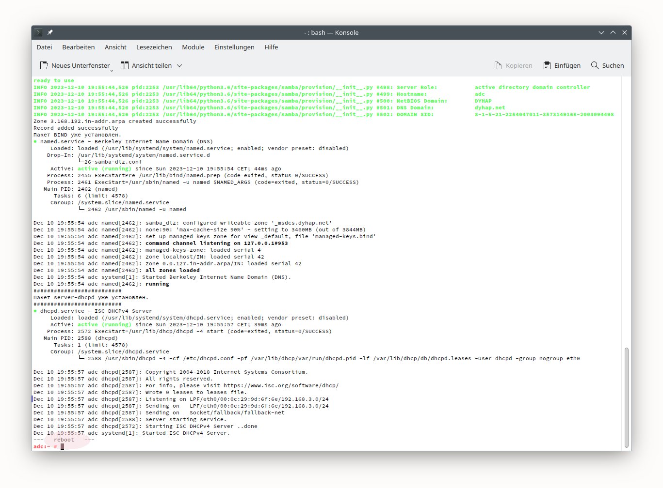Click at the adc:~ # command prompt
663x488 pixels.
[x=62, y=446]
